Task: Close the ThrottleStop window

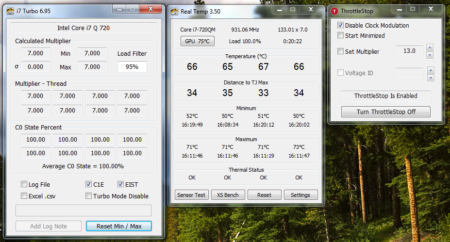Action: coord(431,9)
